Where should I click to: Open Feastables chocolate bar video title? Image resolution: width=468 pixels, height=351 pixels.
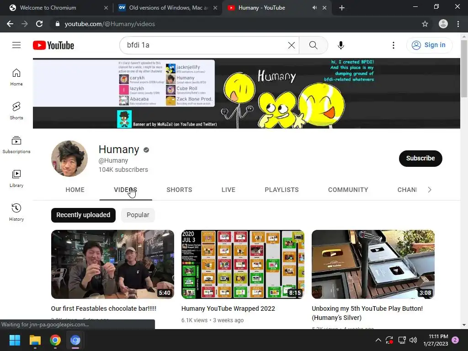point(104,308)
